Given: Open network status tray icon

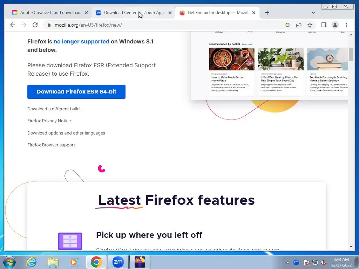Looking at the screenshot, I should (315, 263).
